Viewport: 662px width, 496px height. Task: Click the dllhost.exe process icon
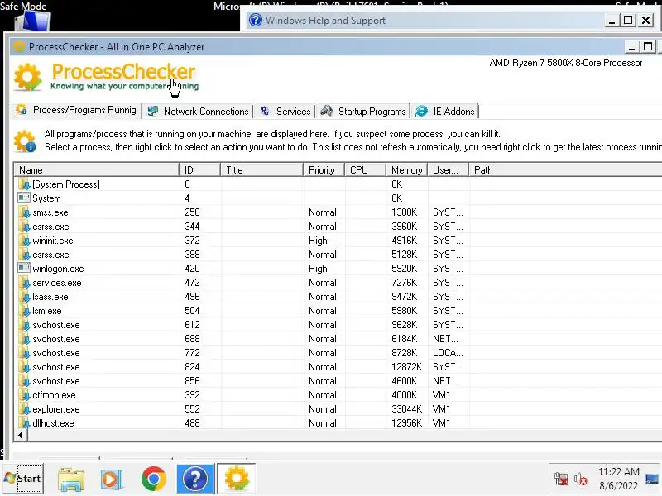point(25,423)
